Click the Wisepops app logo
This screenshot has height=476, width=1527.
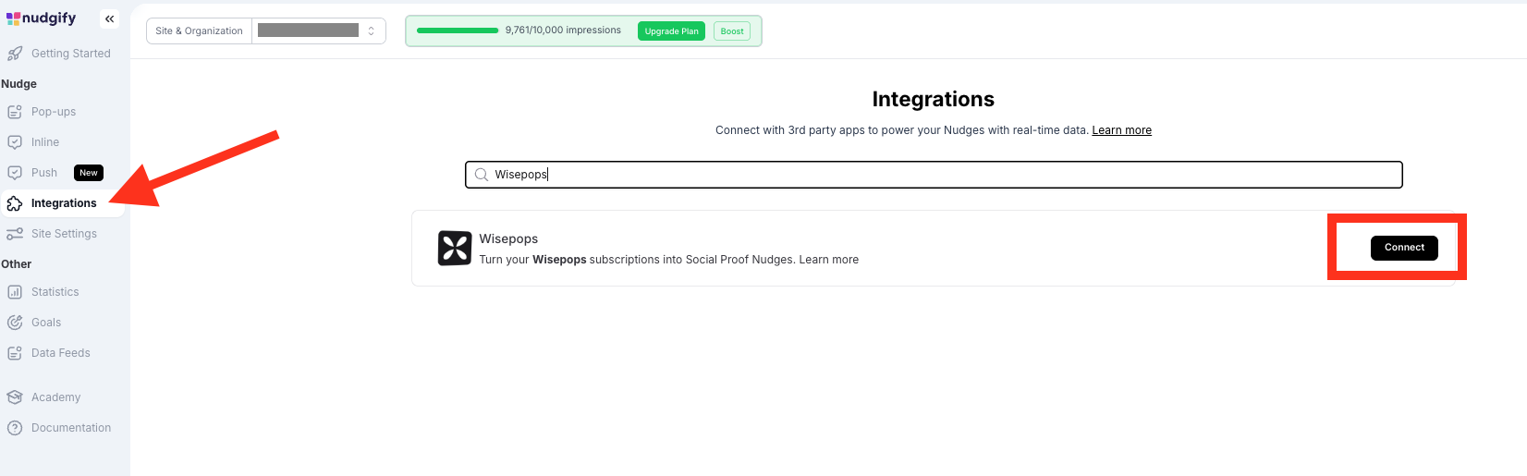pos(455,248)
